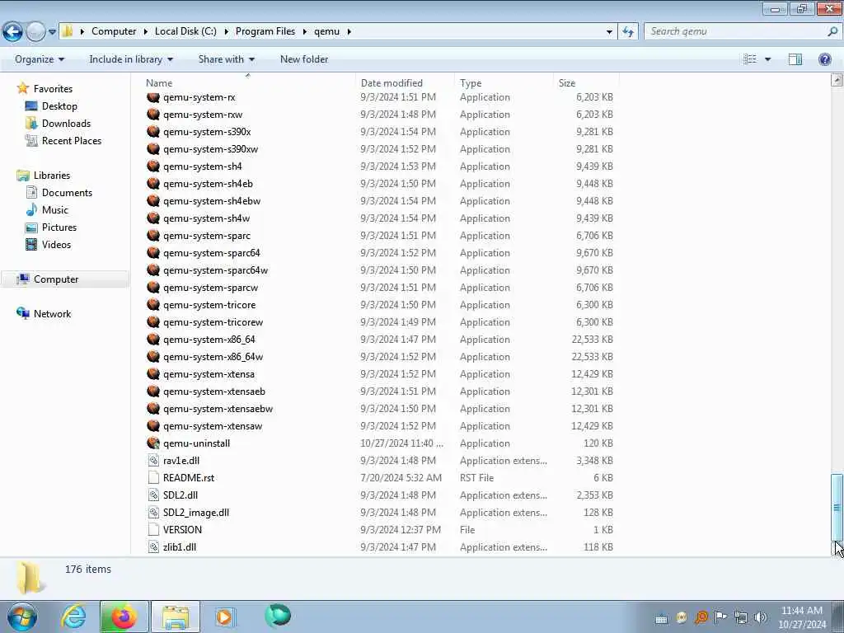Select Computer in the address breadcrumb

point(114,31)
